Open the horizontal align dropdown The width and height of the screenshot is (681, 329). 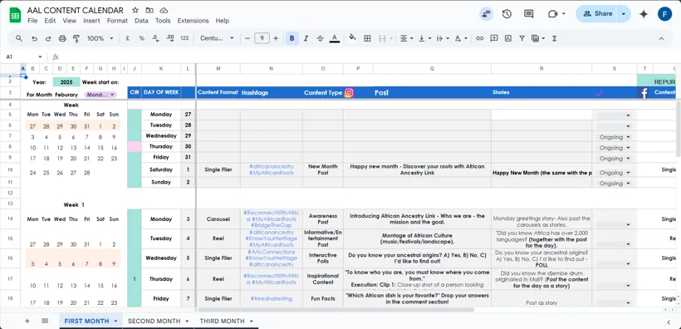pyautogui.click(x=406, y=38)
